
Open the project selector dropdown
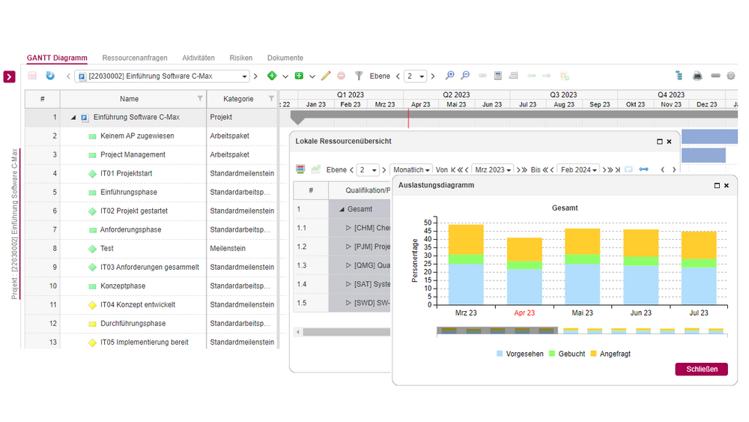(x=245, y=76)
